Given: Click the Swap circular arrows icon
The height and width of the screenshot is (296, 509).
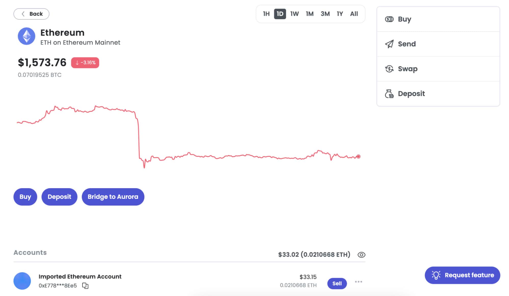Looking at the screenshot, I should pyautogui.click(x=389, y=69).
